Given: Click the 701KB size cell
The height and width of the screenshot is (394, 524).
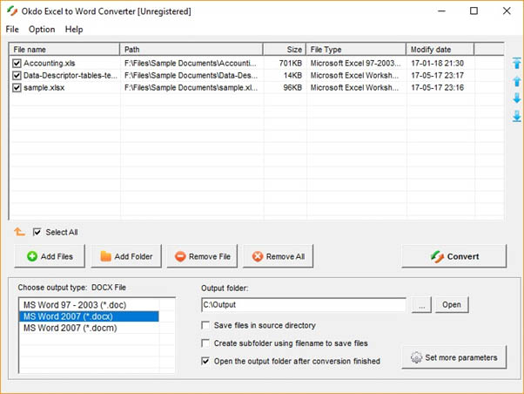Looking at the screenshot, I should click(291, 64).
